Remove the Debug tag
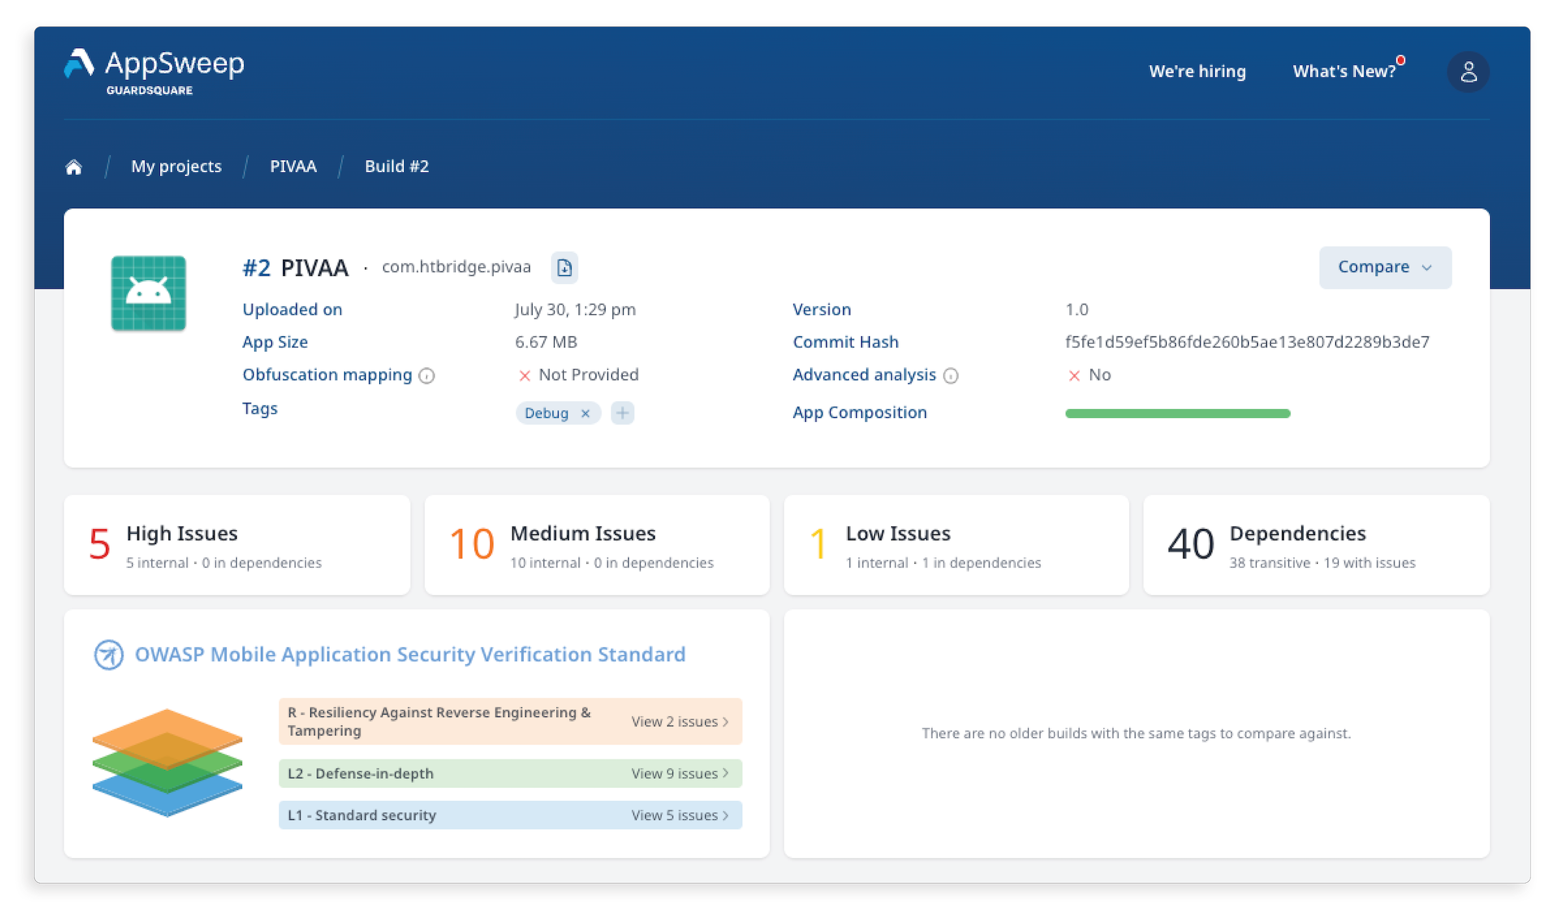Screen dimensions: 1561x918 [x=585, y=413]
